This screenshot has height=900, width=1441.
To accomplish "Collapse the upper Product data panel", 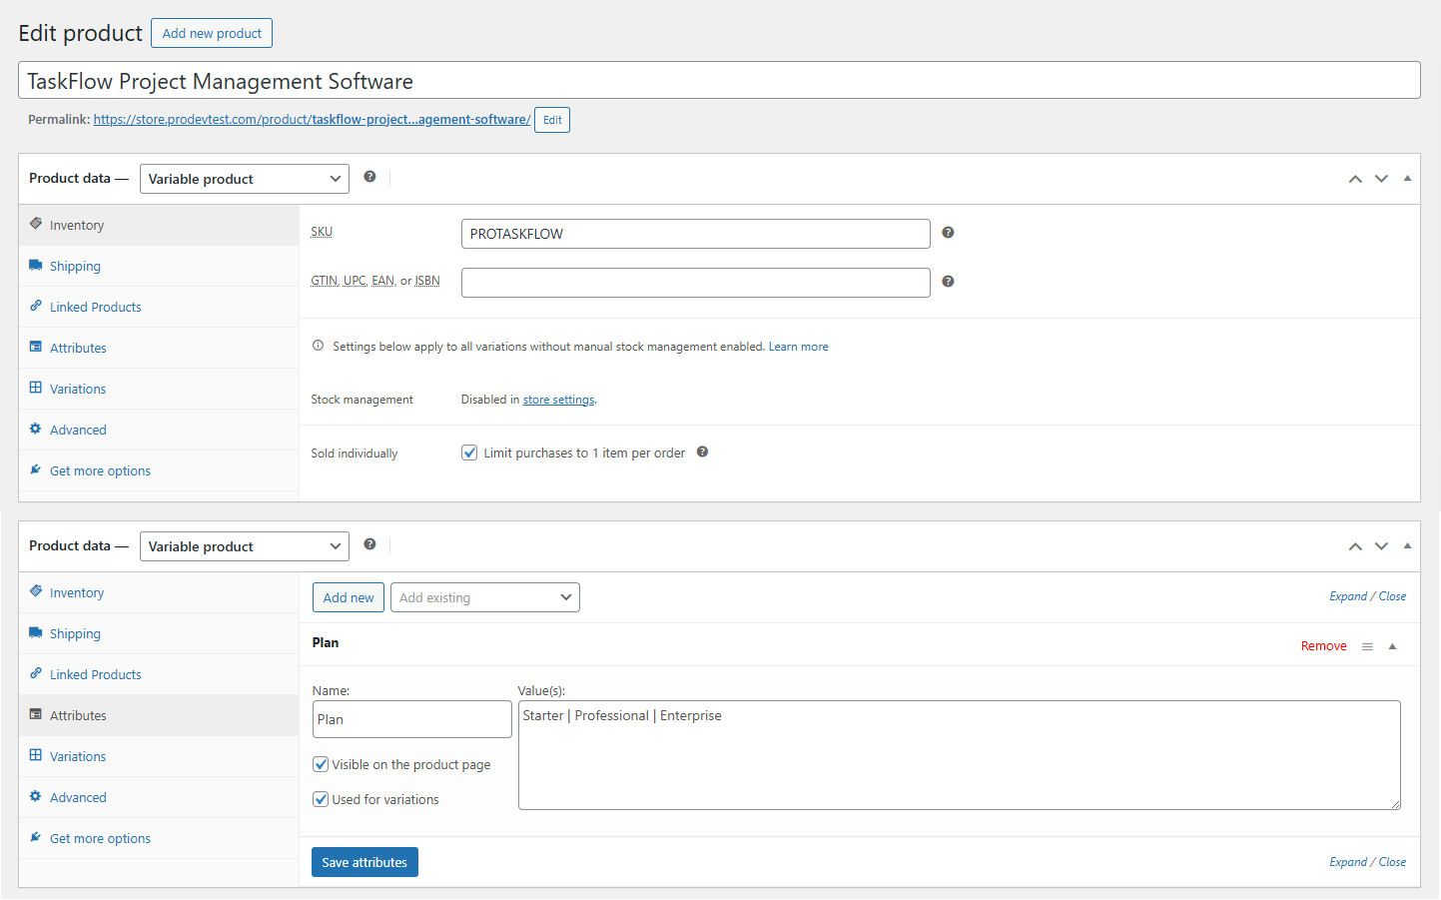I will tap(1407, 179).
